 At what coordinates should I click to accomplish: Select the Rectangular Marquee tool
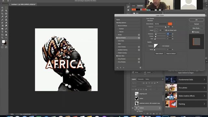6,7
